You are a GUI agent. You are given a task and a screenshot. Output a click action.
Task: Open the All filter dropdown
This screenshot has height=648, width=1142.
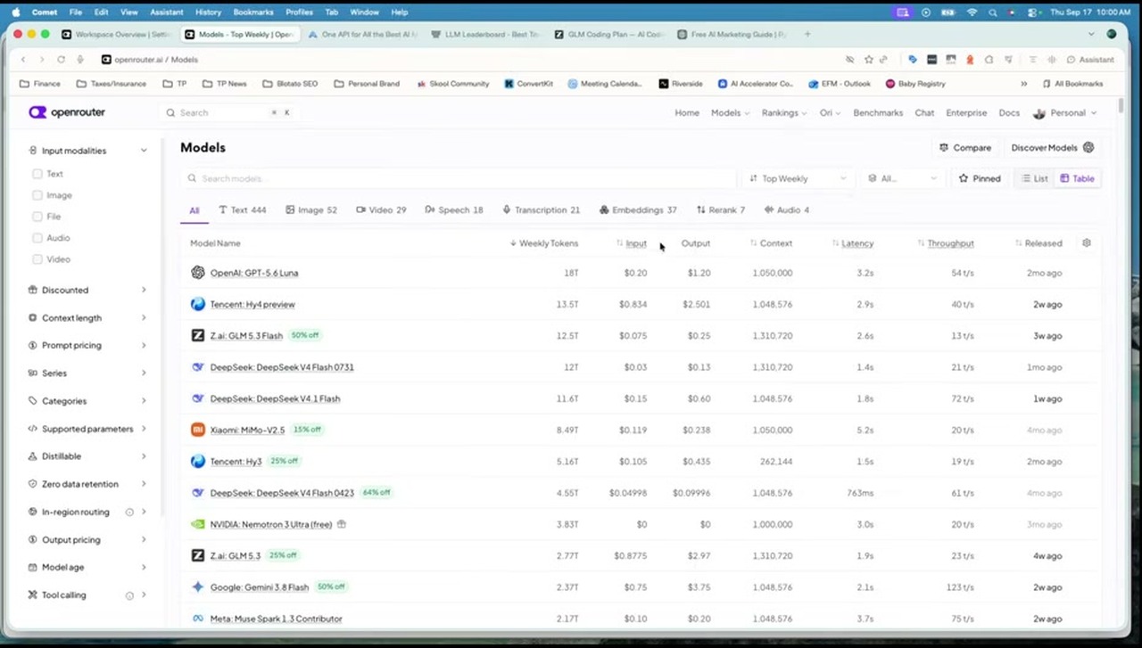tap(903, 178)
